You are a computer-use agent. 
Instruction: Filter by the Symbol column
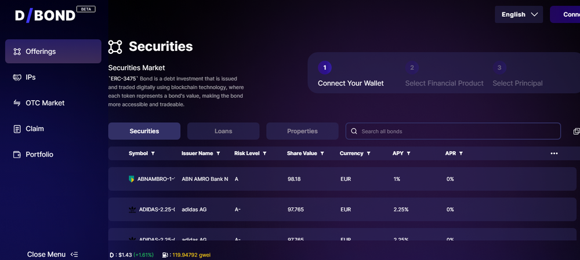pyautogui.click(x=153, y=153)
